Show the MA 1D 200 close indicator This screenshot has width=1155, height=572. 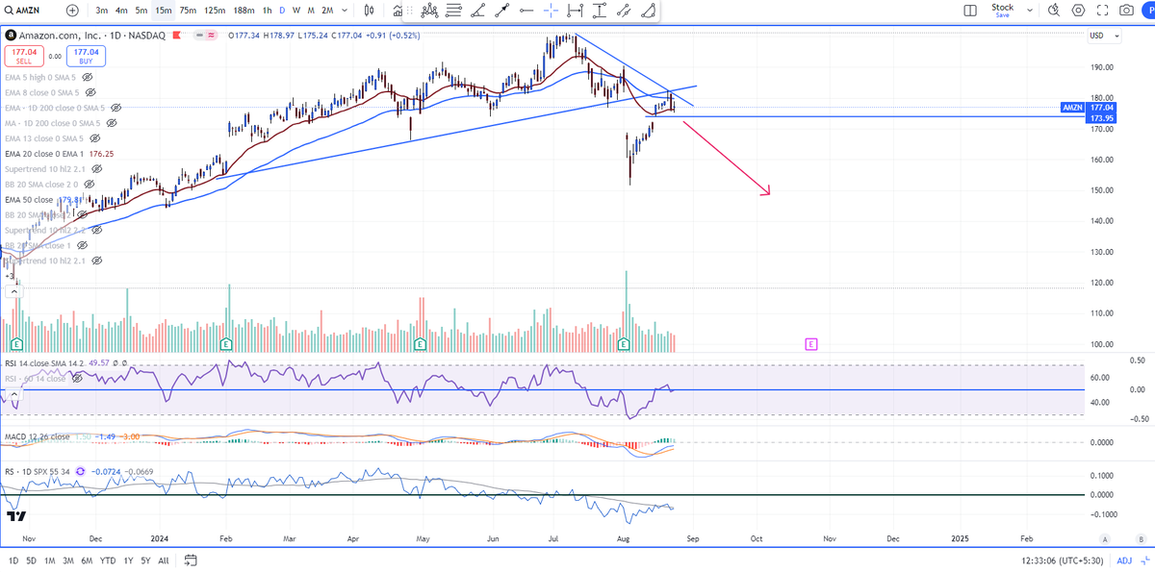pos(111,123)
